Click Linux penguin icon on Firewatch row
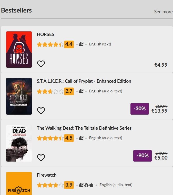 [86, 185]
